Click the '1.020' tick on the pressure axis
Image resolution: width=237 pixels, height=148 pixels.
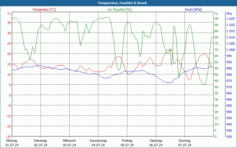[x=230, y=25]
